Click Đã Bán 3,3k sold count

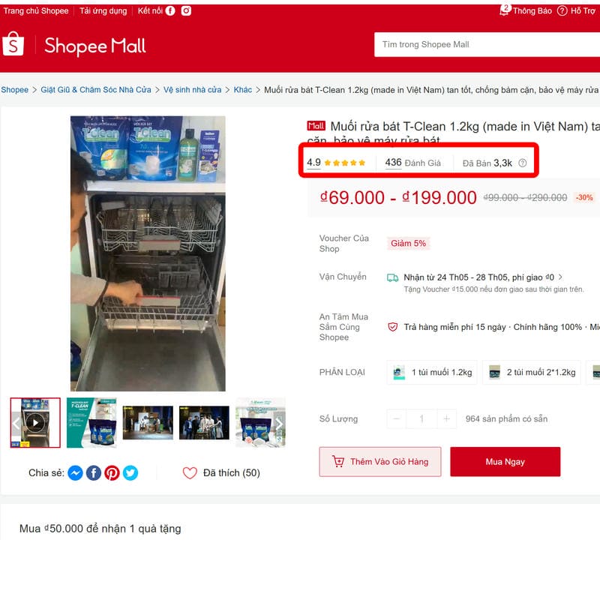tap(487, 163)
